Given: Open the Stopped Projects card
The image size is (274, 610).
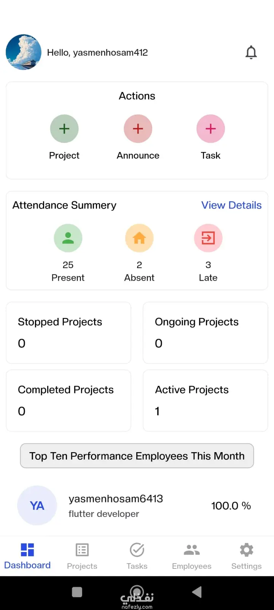Looking at the screenshot, I should tap(68, 333).
